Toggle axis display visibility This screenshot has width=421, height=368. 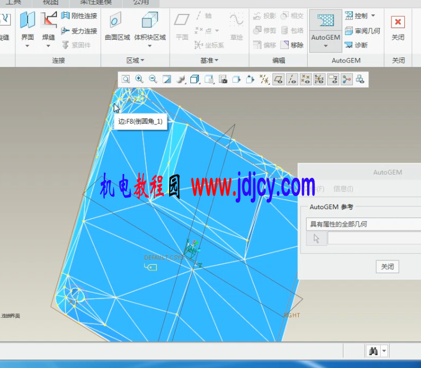292,79
